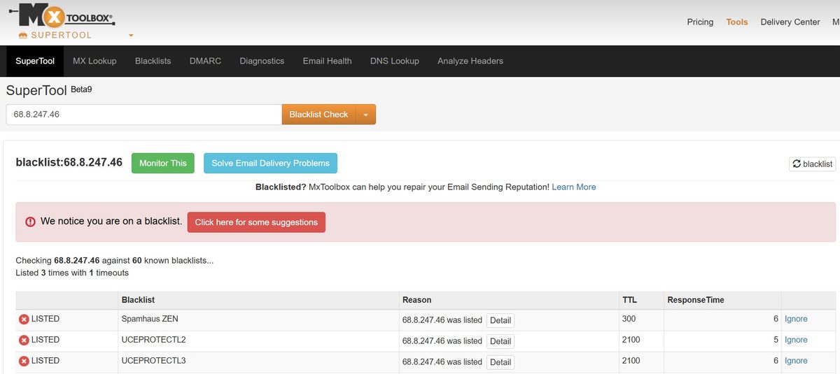Screen dimensions: 840x374
Task: Refresh the blacklist check
Action: (813, 164)
